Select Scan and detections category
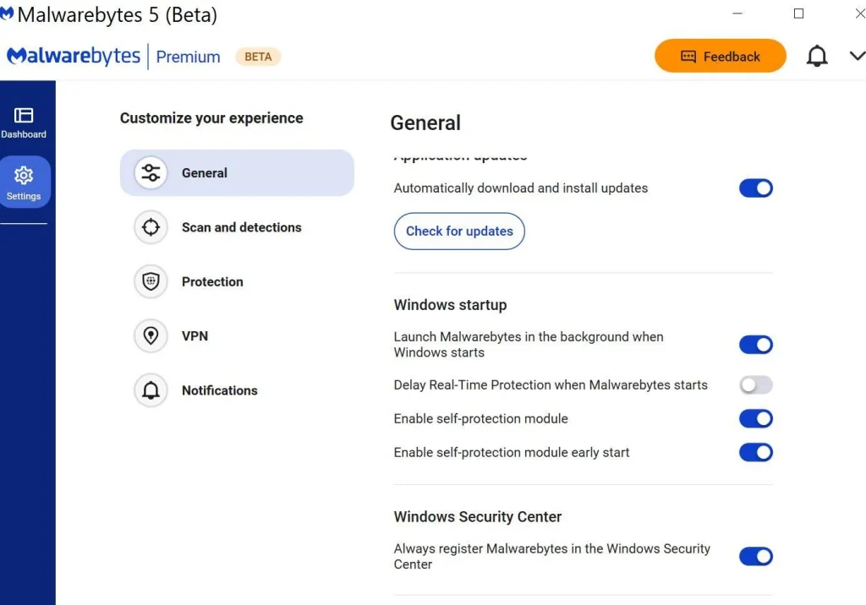The height and width of the screenshot is (605, 866). (x=237, y=226)
